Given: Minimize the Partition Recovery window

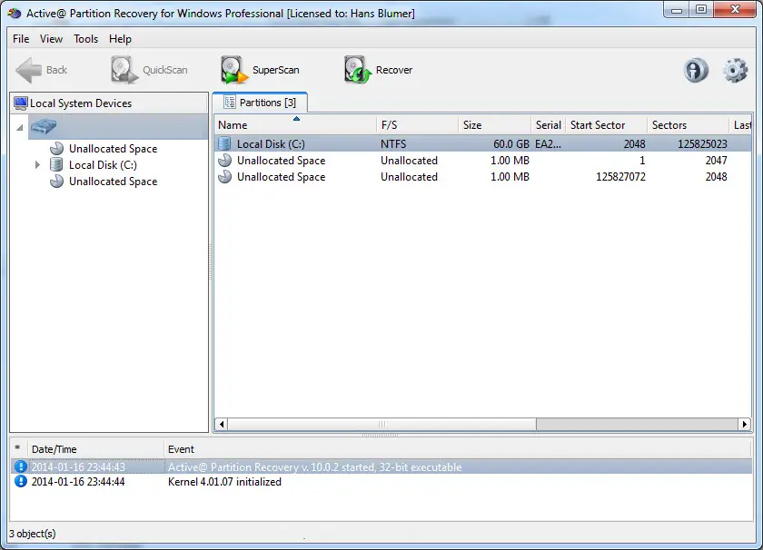Looking at the screenshot, I should [x=677, y=9].
